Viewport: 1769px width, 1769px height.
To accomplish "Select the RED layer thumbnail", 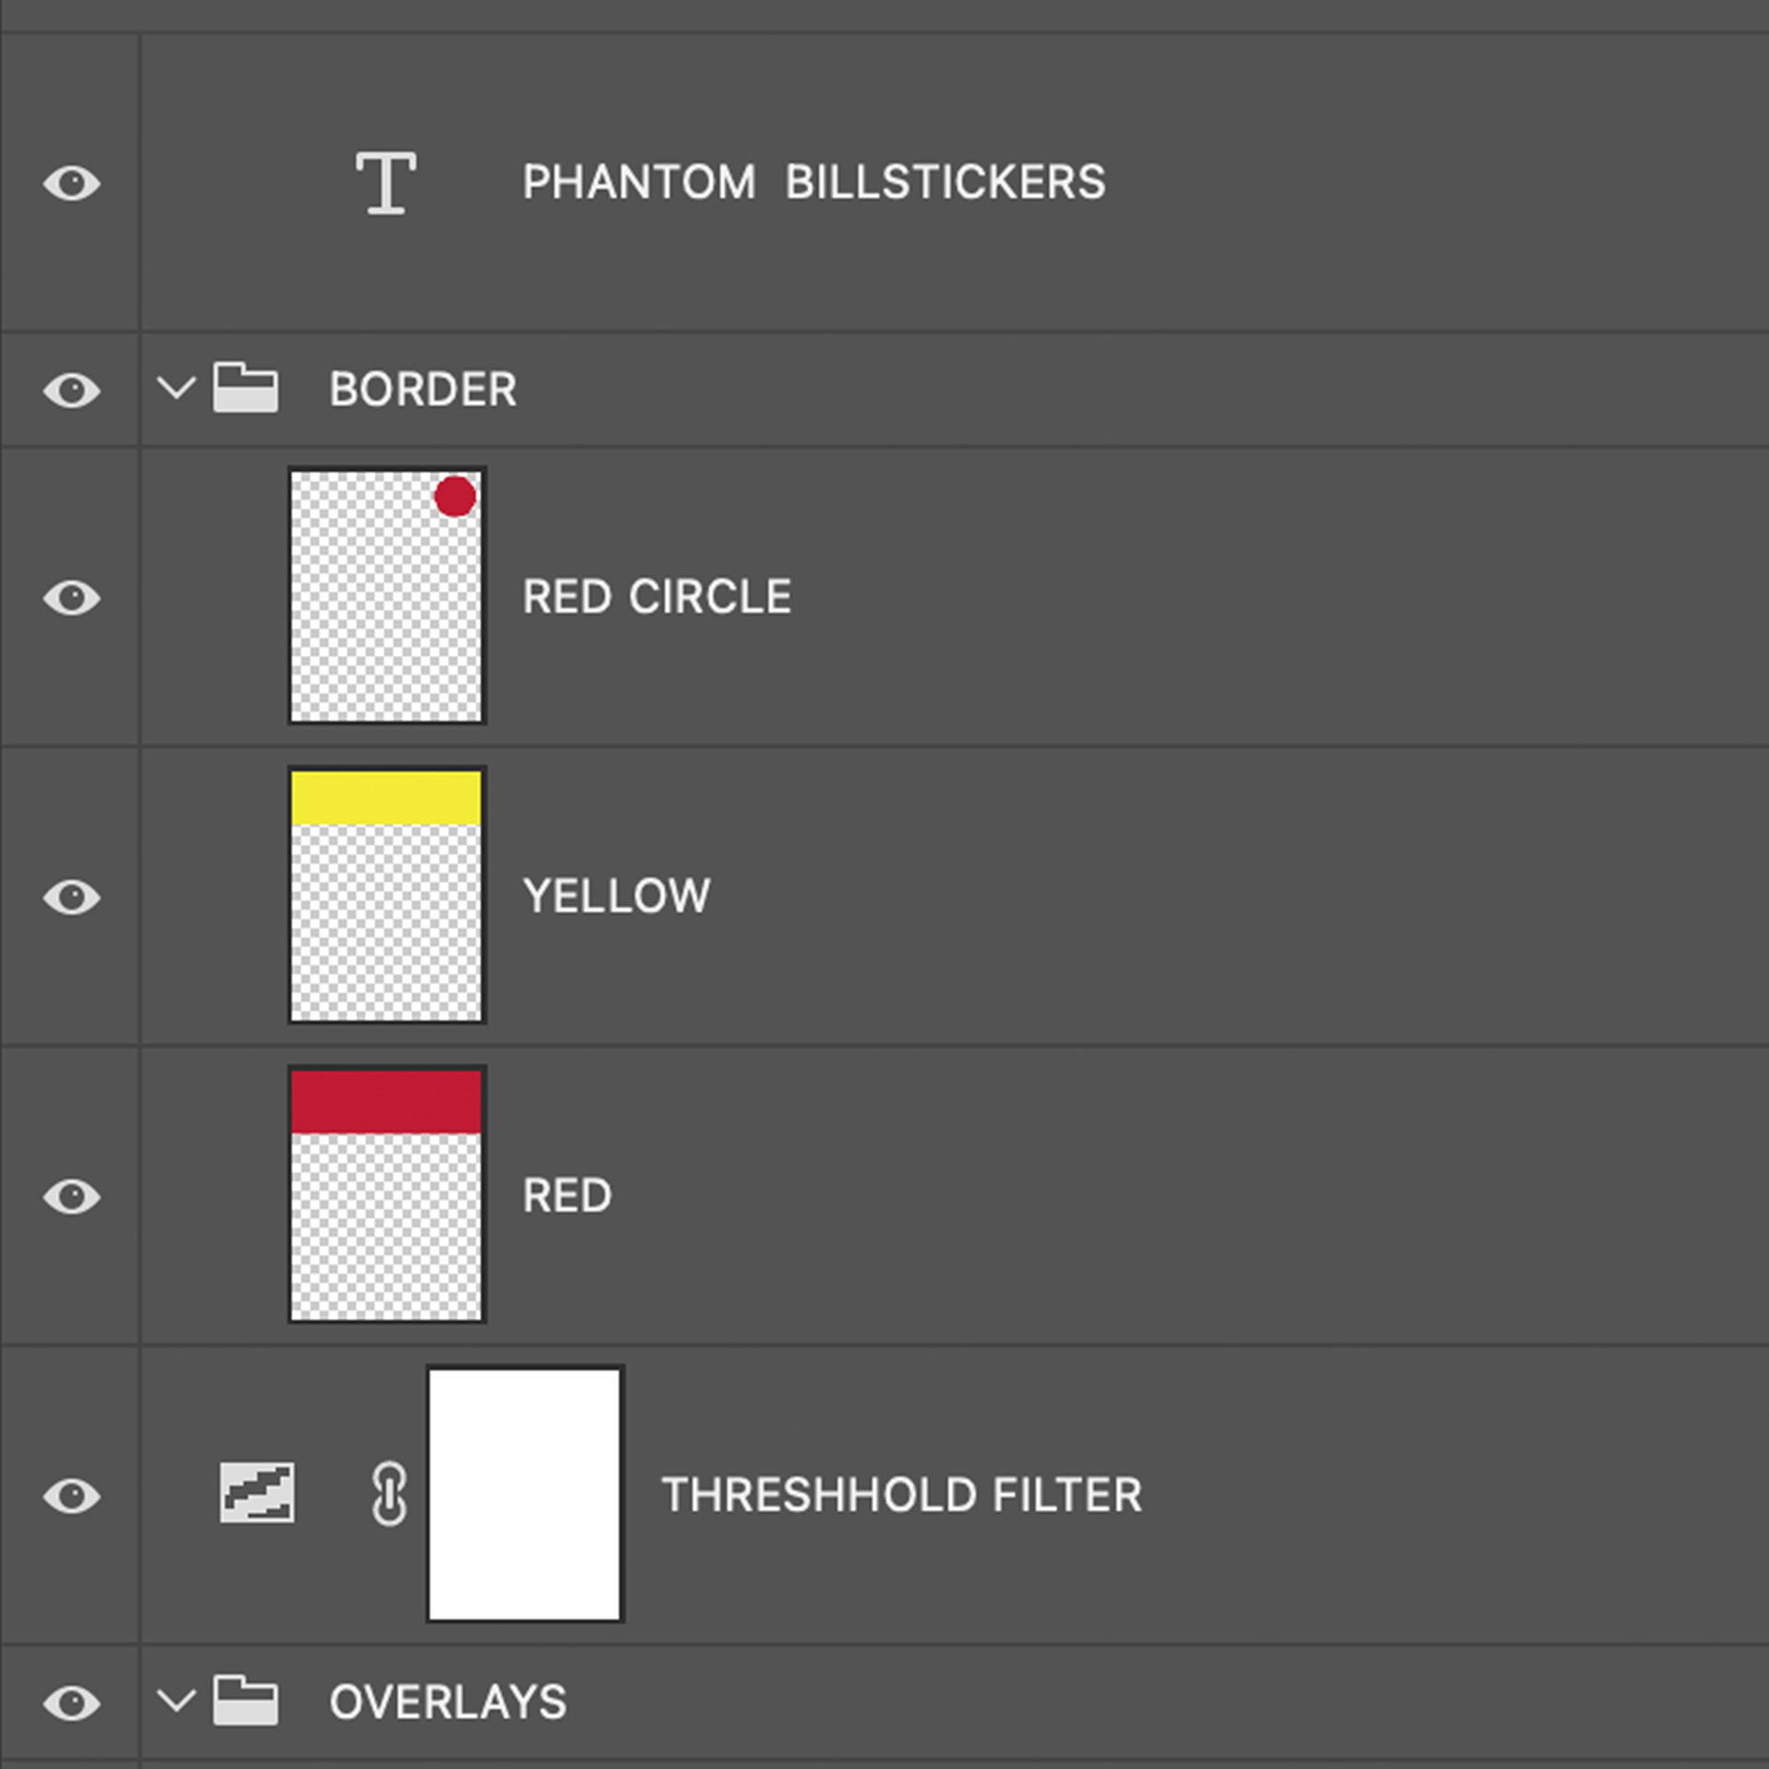I will click(387, 1195).
